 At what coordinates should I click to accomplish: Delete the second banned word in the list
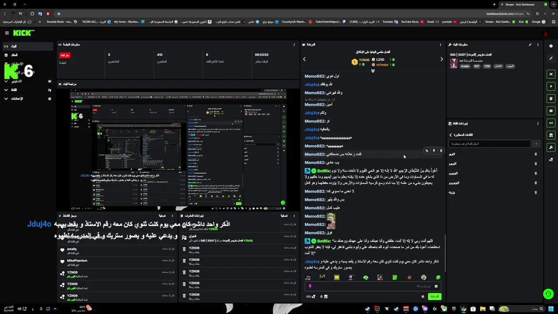pyautogui.click(x=536, y=164)
